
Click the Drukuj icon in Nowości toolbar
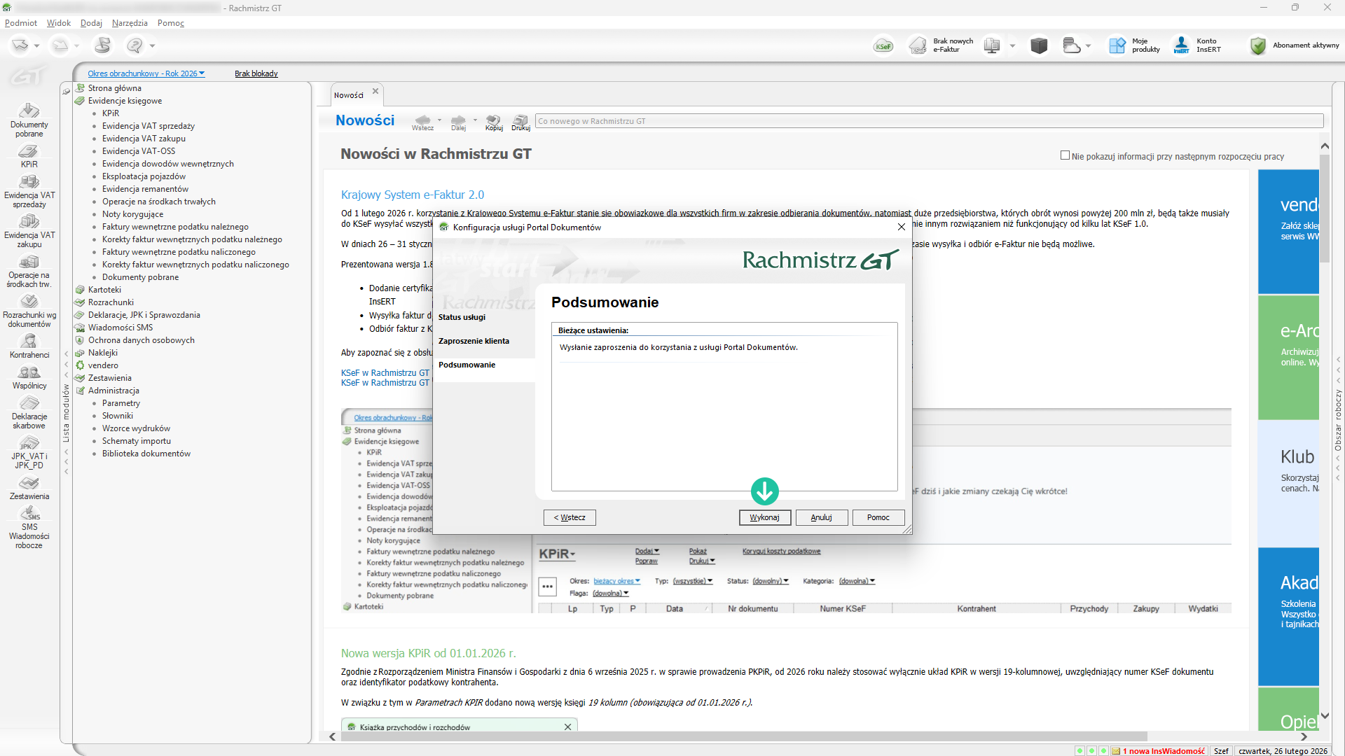pyautogui.click(x=520, y=121)
